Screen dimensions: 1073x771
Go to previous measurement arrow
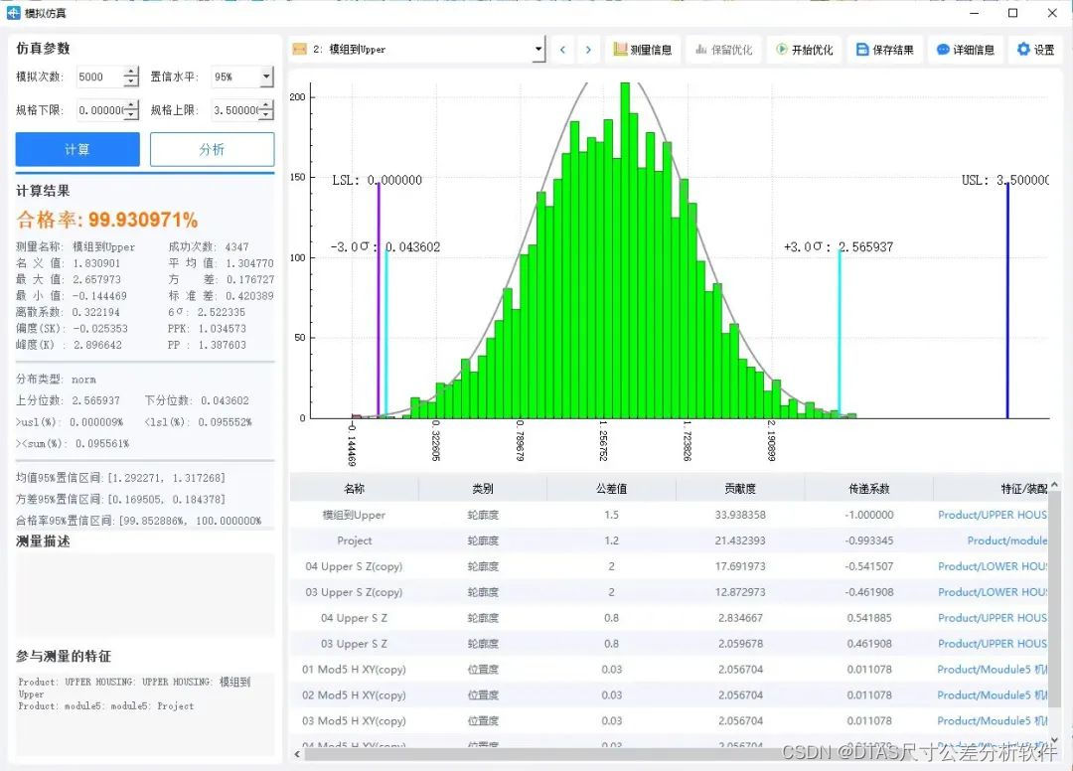coord(562,50)
